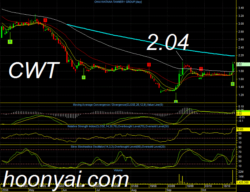Select the Relative Strength Index indicator label
Image resolution: width=250 pixels, height=192 pixels.
tap(118, 126)
